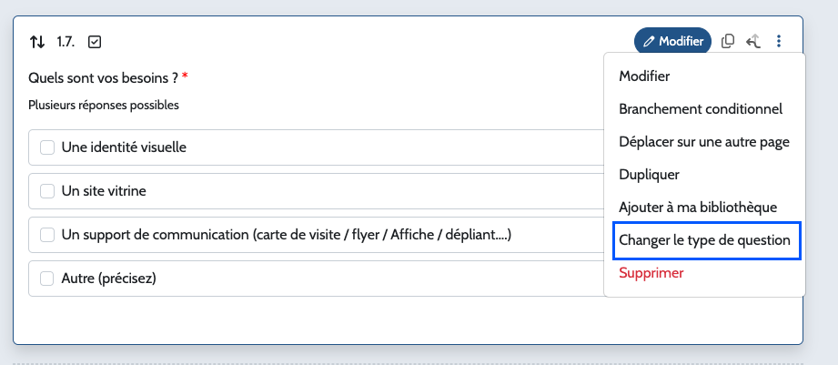Check the Une identité visuelle checkbox
This screenshot has width=838, height=365.
(x=47, y=147)
